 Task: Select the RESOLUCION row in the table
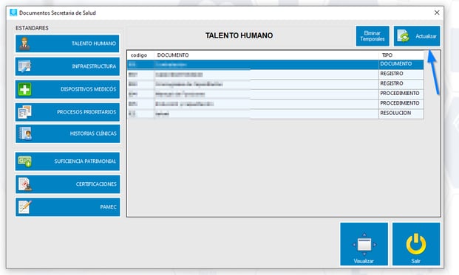pyautogui.click(x=276, y=114)
